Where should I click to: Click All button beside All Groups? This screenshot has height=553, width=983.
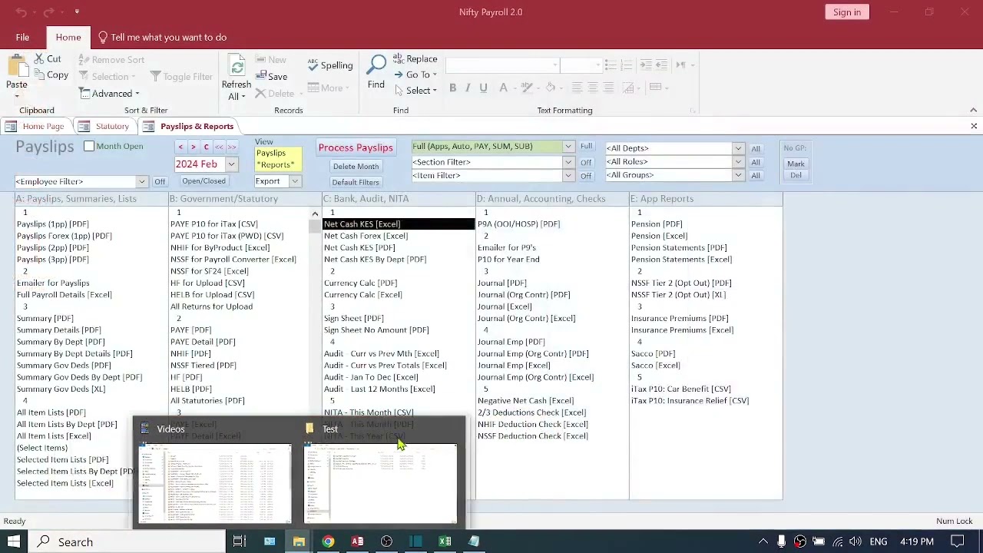tap(756, 175)
